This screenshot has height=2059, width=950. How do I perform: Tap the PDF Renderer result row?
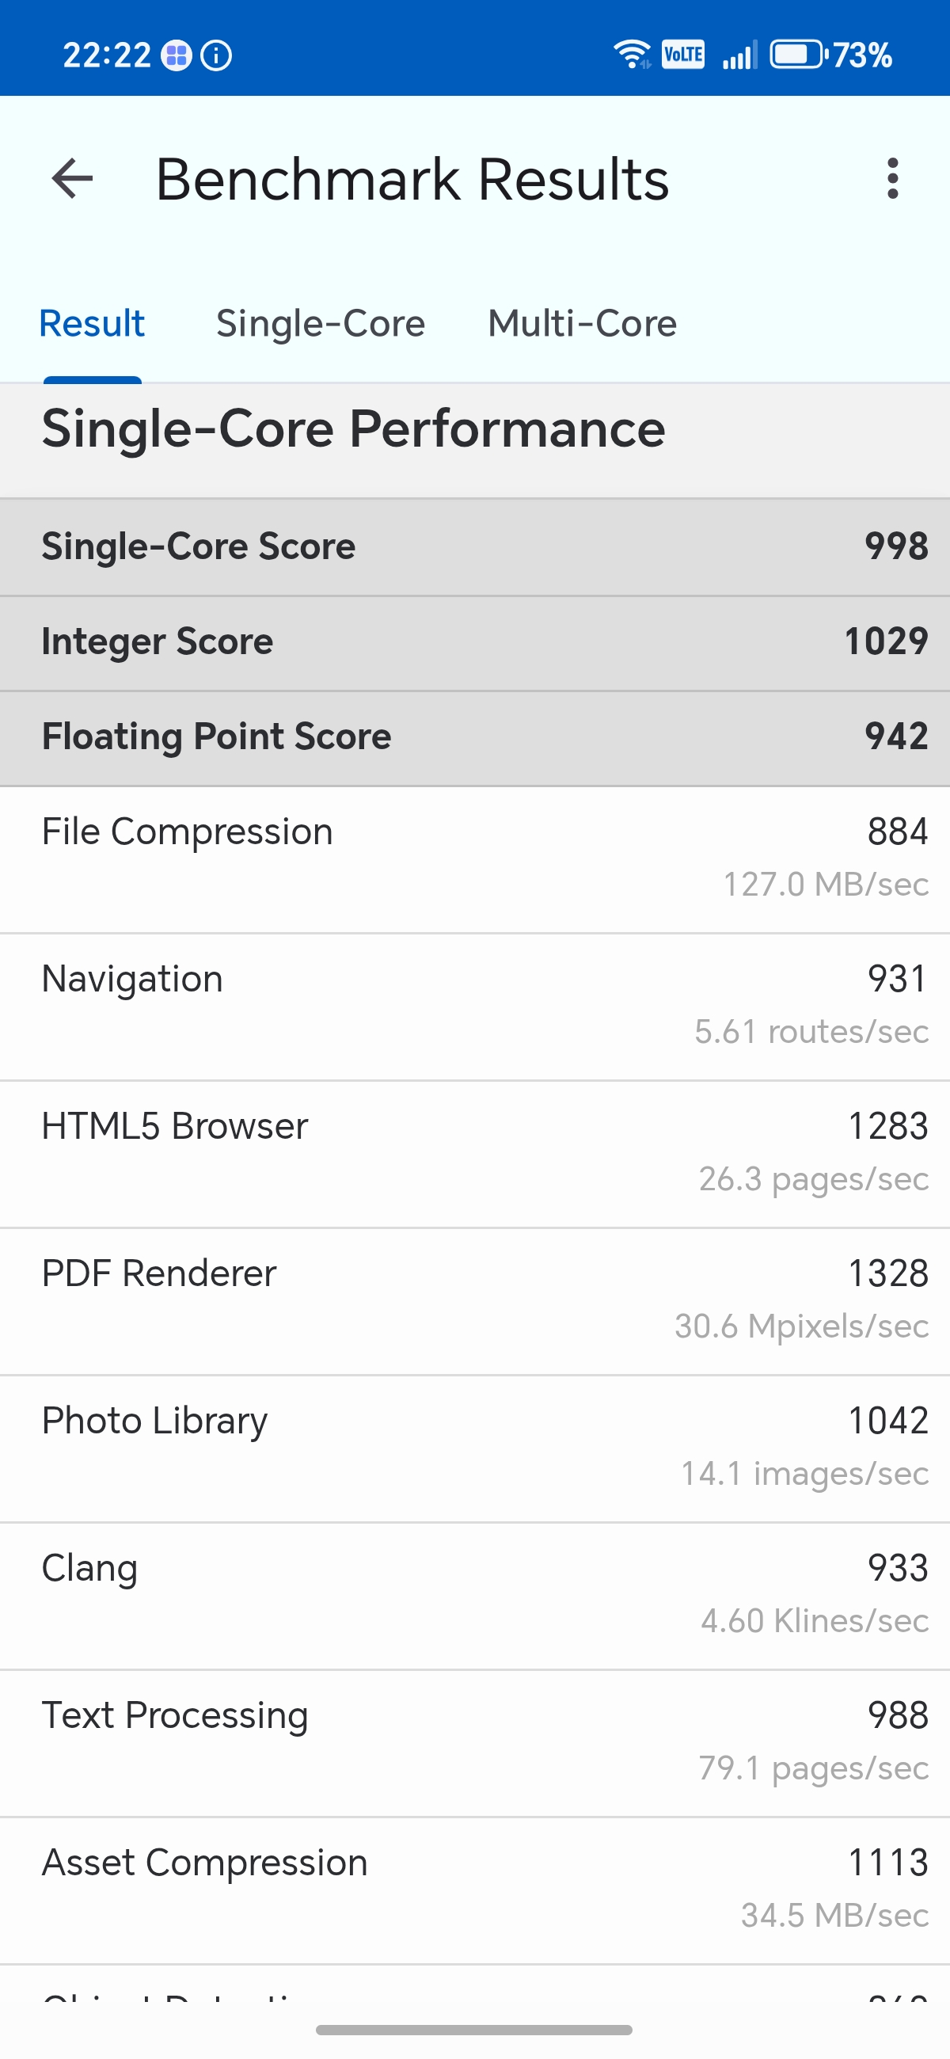pos(474,1300)
